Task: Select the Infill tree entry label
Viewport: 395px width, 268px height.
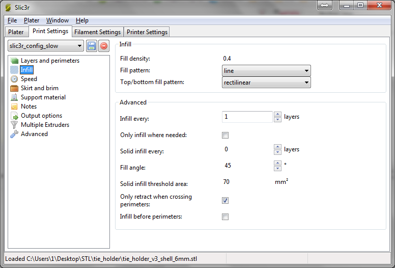Action: click(26, 70)
